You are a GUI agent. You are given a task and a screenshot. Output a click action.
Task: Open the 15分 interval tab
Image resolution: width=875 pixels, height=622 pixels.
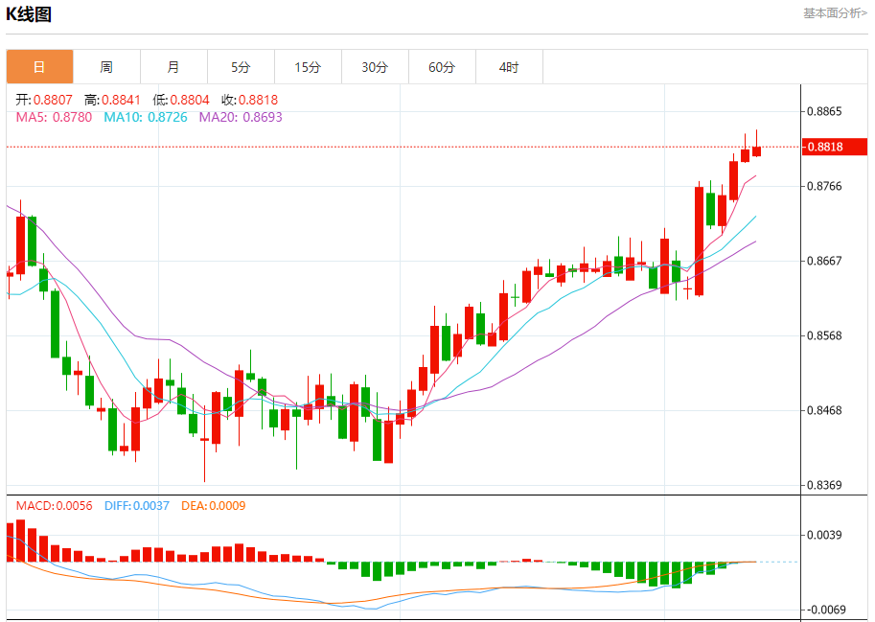tap(308, 67)
